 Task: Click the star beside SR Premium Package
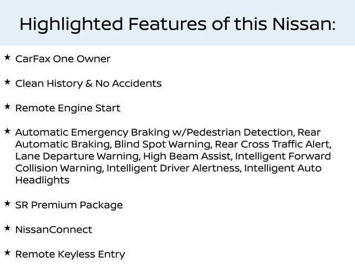[7, 203]
